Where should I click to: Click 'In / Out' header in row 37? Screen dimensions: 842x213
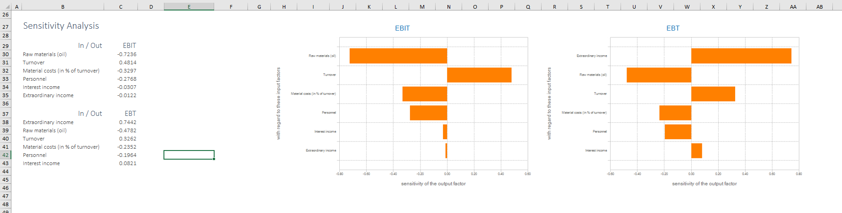90,114
